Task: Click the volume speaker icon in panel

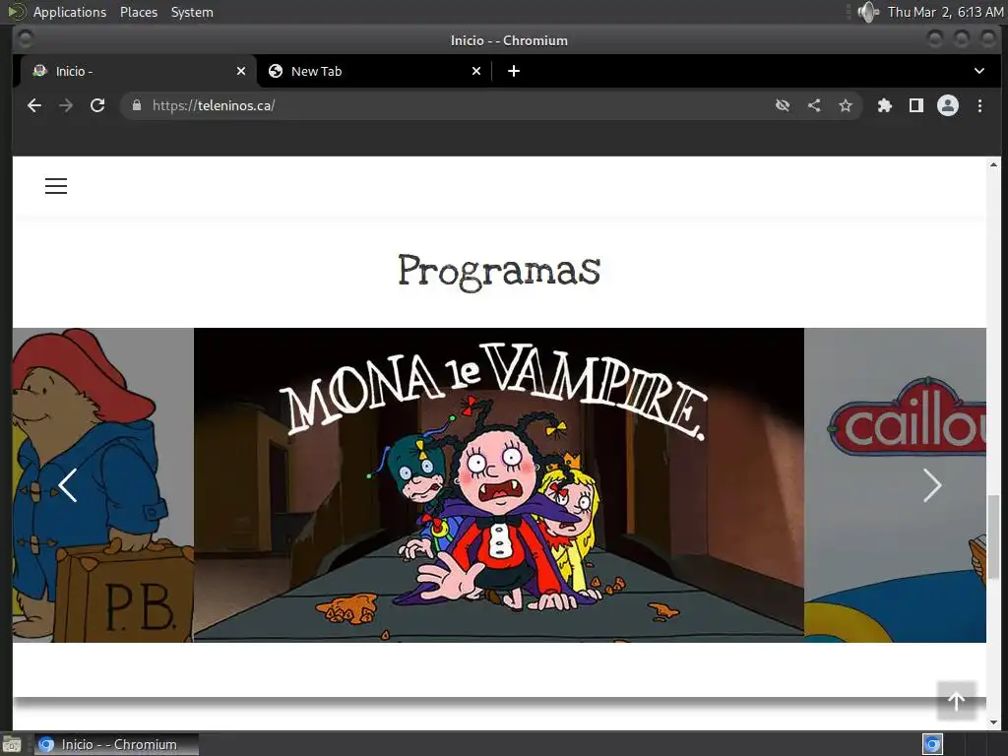Action: coord(868,12)
